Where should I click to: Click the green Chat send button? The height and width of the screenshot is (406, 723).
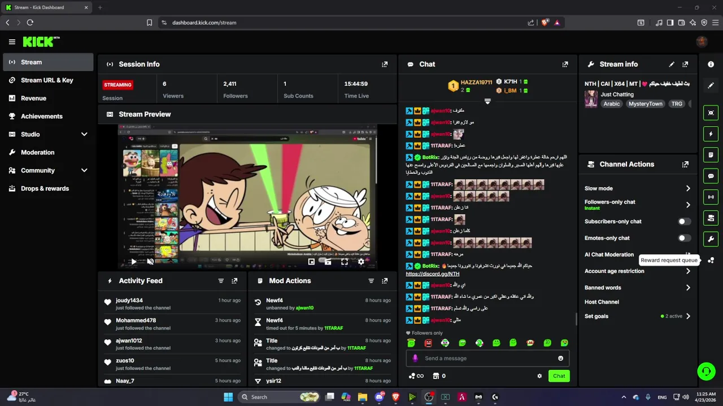[559, 376]
